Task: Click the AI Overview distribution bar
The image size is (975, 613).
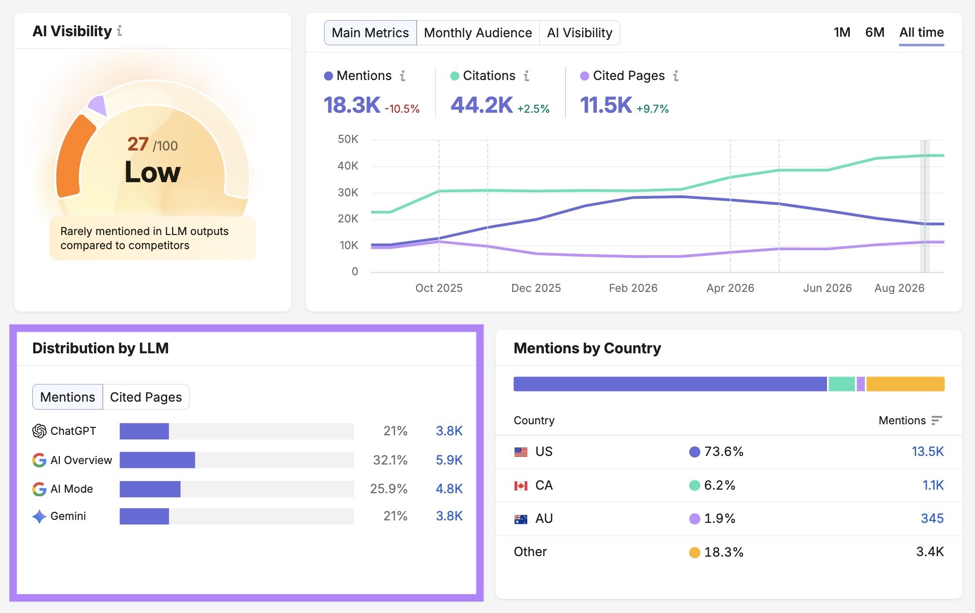Action: click(x=237, y=460)
